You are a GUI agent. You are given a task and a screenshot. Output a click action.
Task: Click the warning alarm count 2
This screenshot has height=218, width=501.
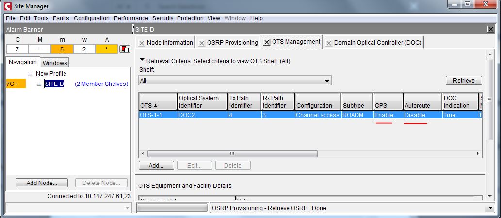coord(84,49)
